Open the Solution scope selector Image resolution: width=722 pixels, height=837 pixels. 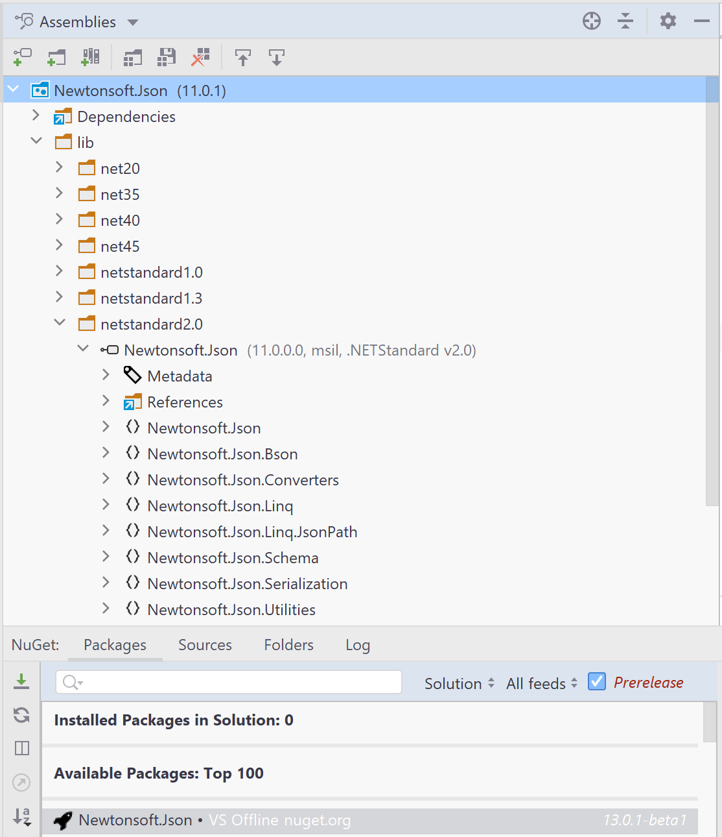(458, 683)
